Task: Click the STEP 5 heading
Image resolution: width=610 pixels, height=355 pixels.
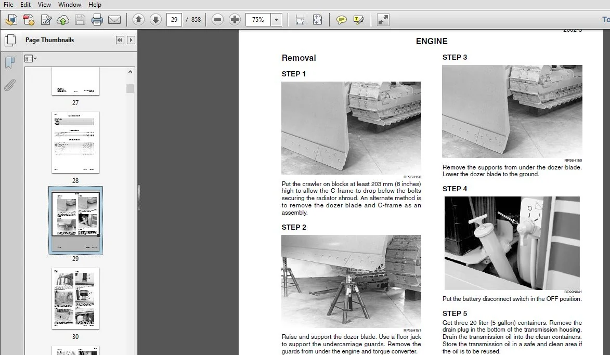Action: pyautogui.click(x=455, y=313)
